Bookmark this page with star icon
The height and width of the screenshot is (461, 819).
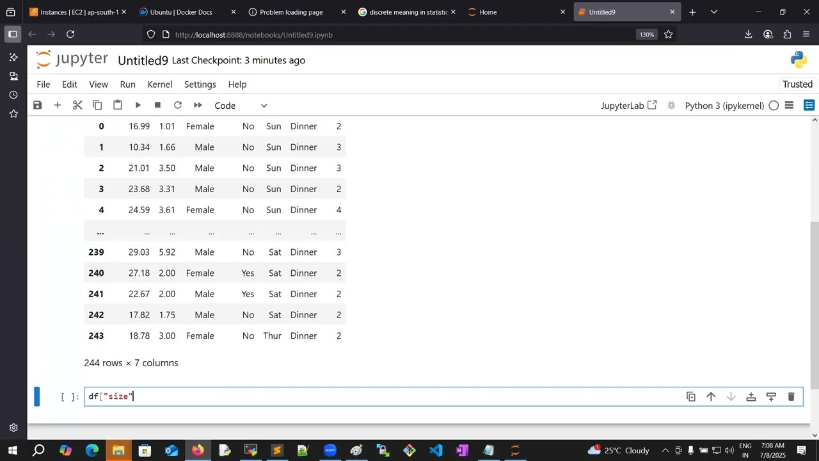[669, 35]
